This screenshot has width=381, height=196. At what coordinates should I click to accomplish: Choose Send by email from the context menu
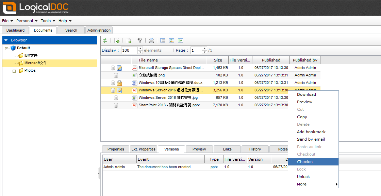click(313, 140)
